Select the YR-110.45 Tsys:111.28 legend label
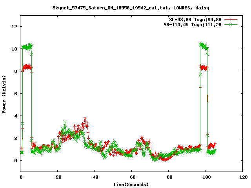The image size is (251, 188). (x=193, y=25)
